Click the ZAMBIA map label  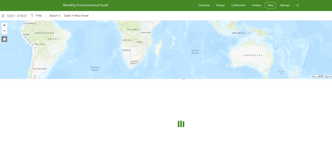pyautogui.click(x=139, y=42)
